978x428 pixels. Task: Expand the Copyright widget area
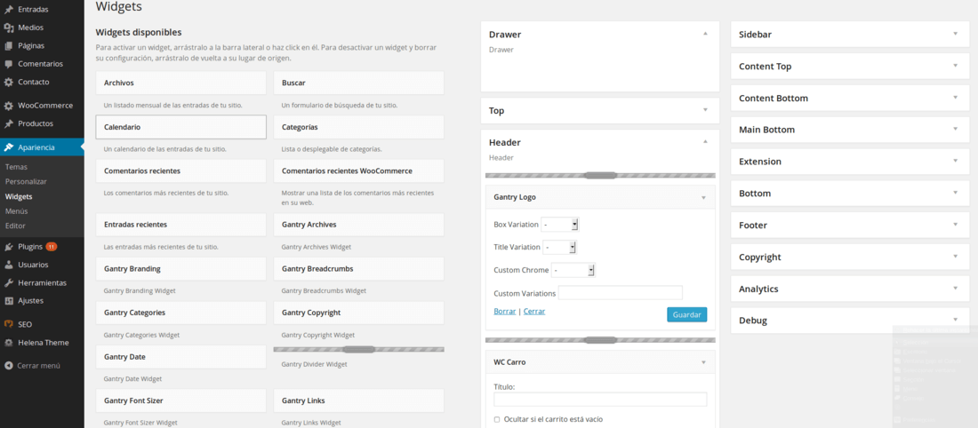coord(955,256)
